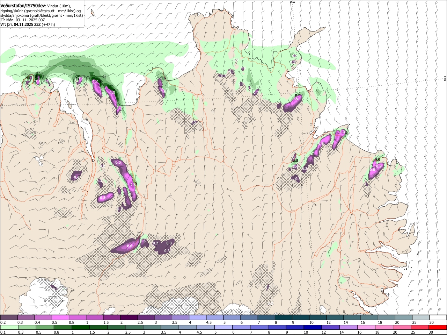The image size is (447, 335).
Task: Select the upper snow scale swatch labeled 0.5
Action: (60, 318)
